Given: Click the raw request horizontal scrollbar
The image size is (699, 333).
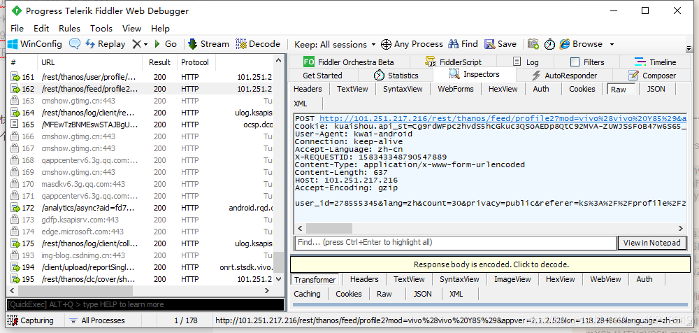Looking at the screenshot, I should 329,229.
